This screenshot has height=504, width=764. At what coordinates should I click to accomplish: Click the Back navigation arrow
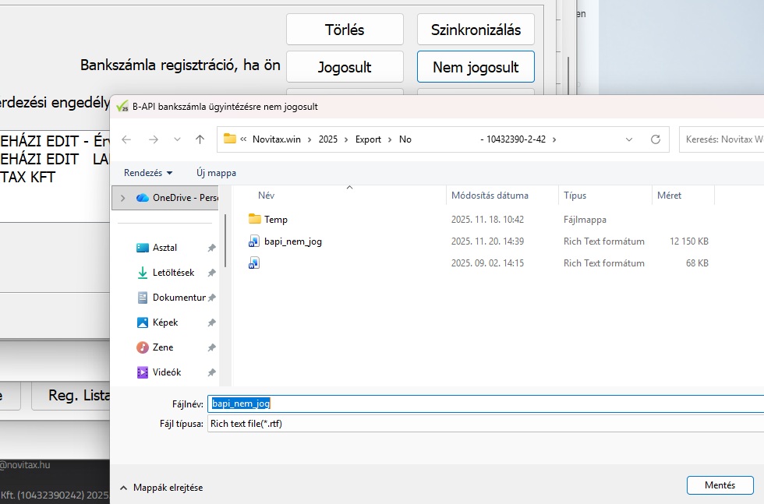click(x=127, y=139)
